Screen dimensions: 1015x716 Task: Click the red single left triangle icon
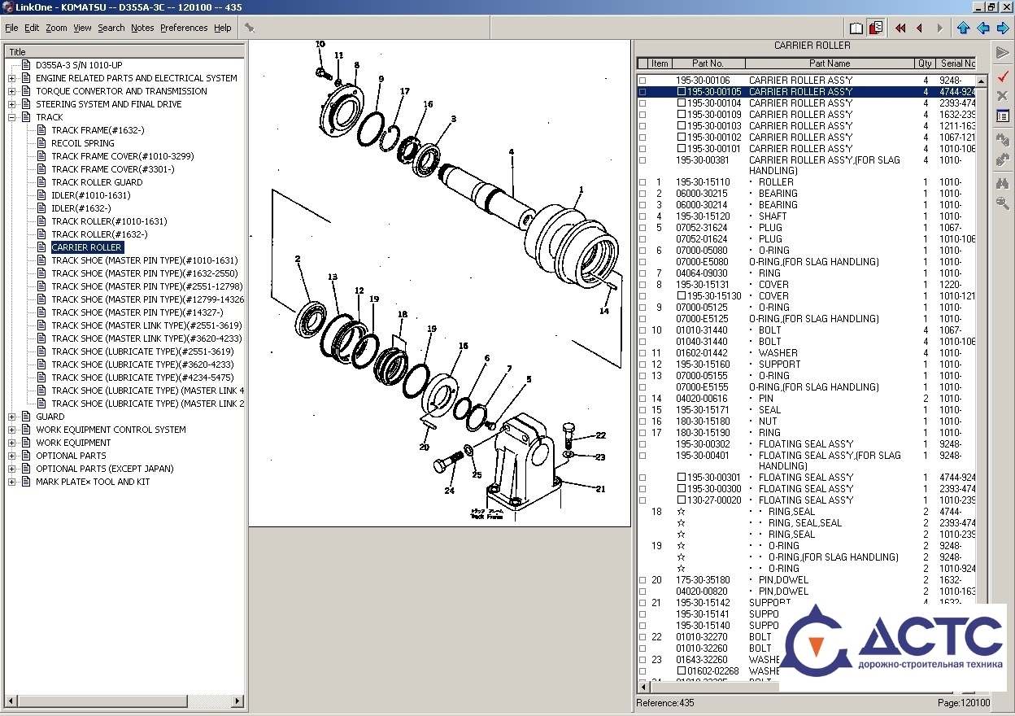[x=920, y=28]
